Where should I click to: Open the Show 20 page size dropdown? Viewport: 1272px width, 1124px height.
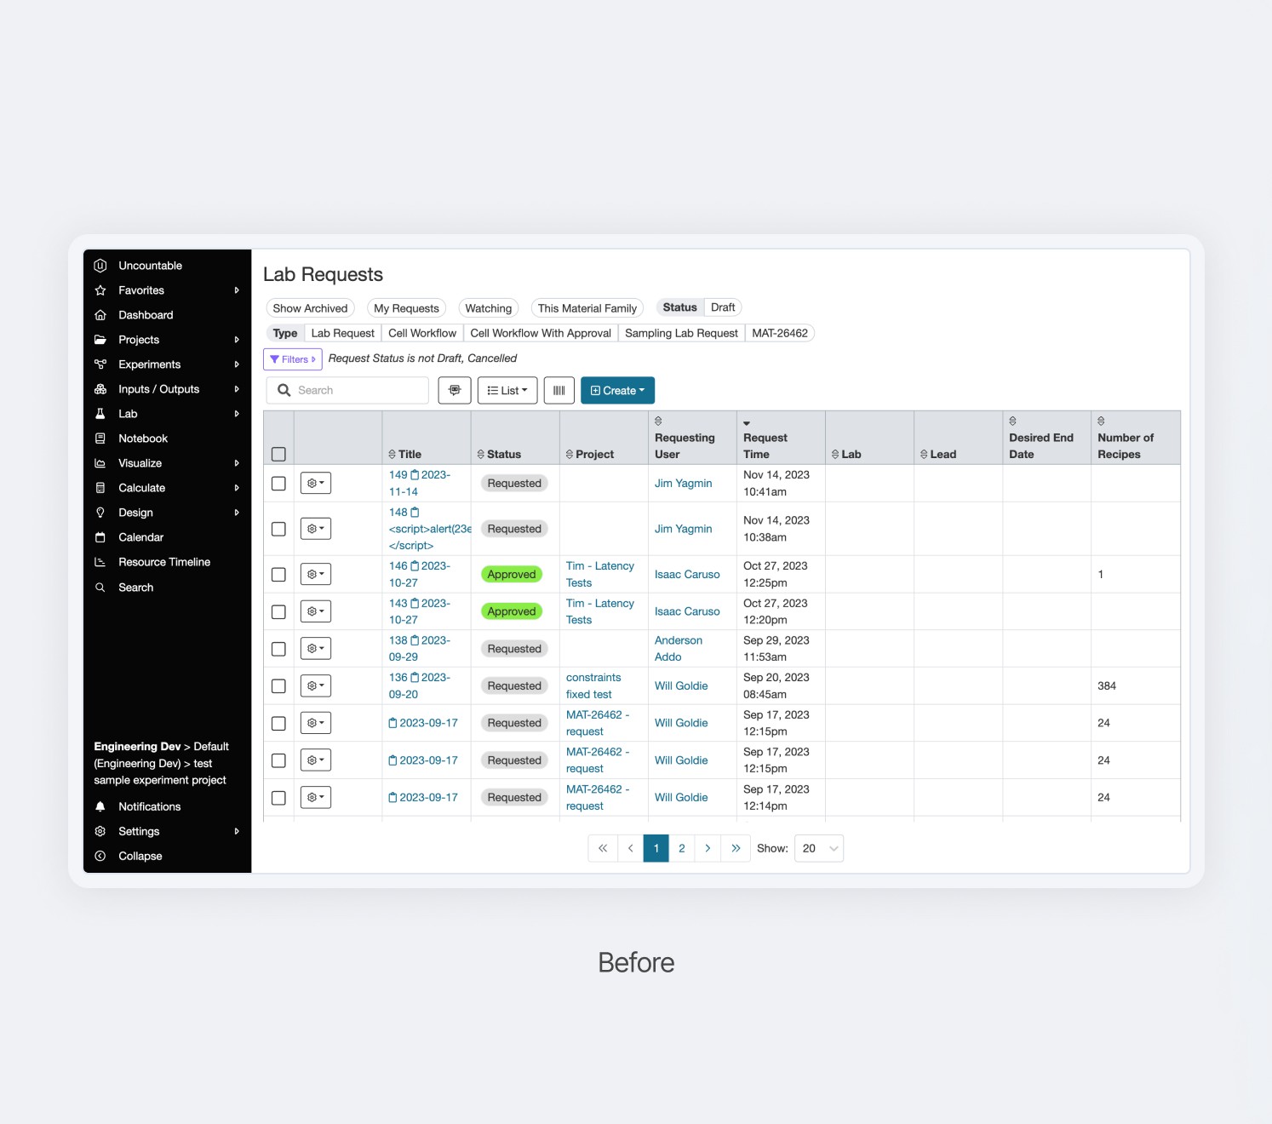(819, 848)
